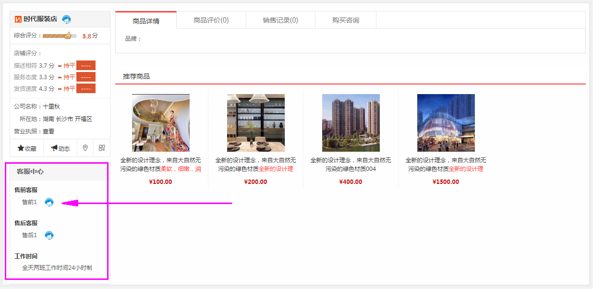Viewport: 593px width, 289px height.
Task: Open the ¥100.00 product thumbnail
Action: 161,123
